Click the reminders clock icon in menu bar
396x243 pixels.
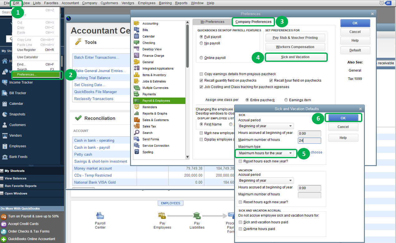click(x=382, y=3)
